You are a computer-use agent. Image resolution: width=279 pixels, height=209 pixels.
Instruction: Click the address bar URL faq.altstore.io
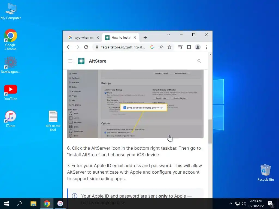(x=123, y=47)
